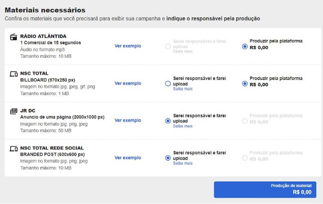The image size is (323, 204).
Task: Click the newspaper icon beside JR DC
Action: [13, 111]
